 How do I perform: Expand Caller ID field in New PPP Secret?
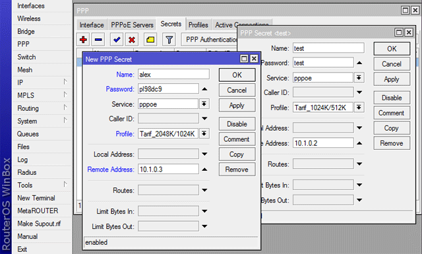pyautogui.click(x=204, y=119)
